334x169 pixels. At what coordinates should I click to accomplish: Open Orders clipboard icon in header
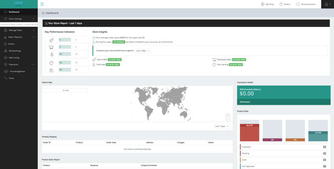[x=281, y=4]
